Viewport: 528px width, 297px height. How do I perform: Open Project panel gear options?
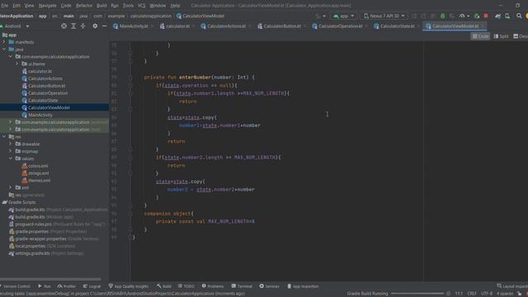(x=95, y=26)
